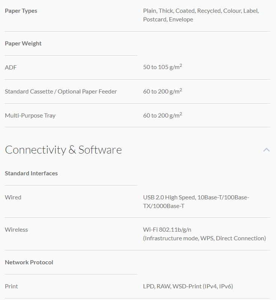Click Standard Cassette / Optional Paper Feeder label
The image size is (276, 300).
(61, 92)
